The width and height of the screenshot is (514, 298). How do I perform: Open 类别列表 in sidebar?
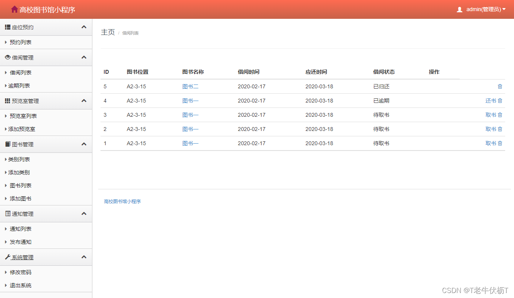click(x=19, y=159)
